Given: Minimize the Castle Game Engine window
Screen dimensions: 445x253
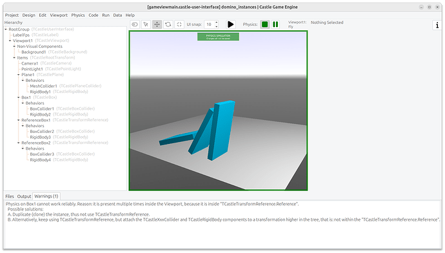Looking at the screenshot, I should click(421, 7).
